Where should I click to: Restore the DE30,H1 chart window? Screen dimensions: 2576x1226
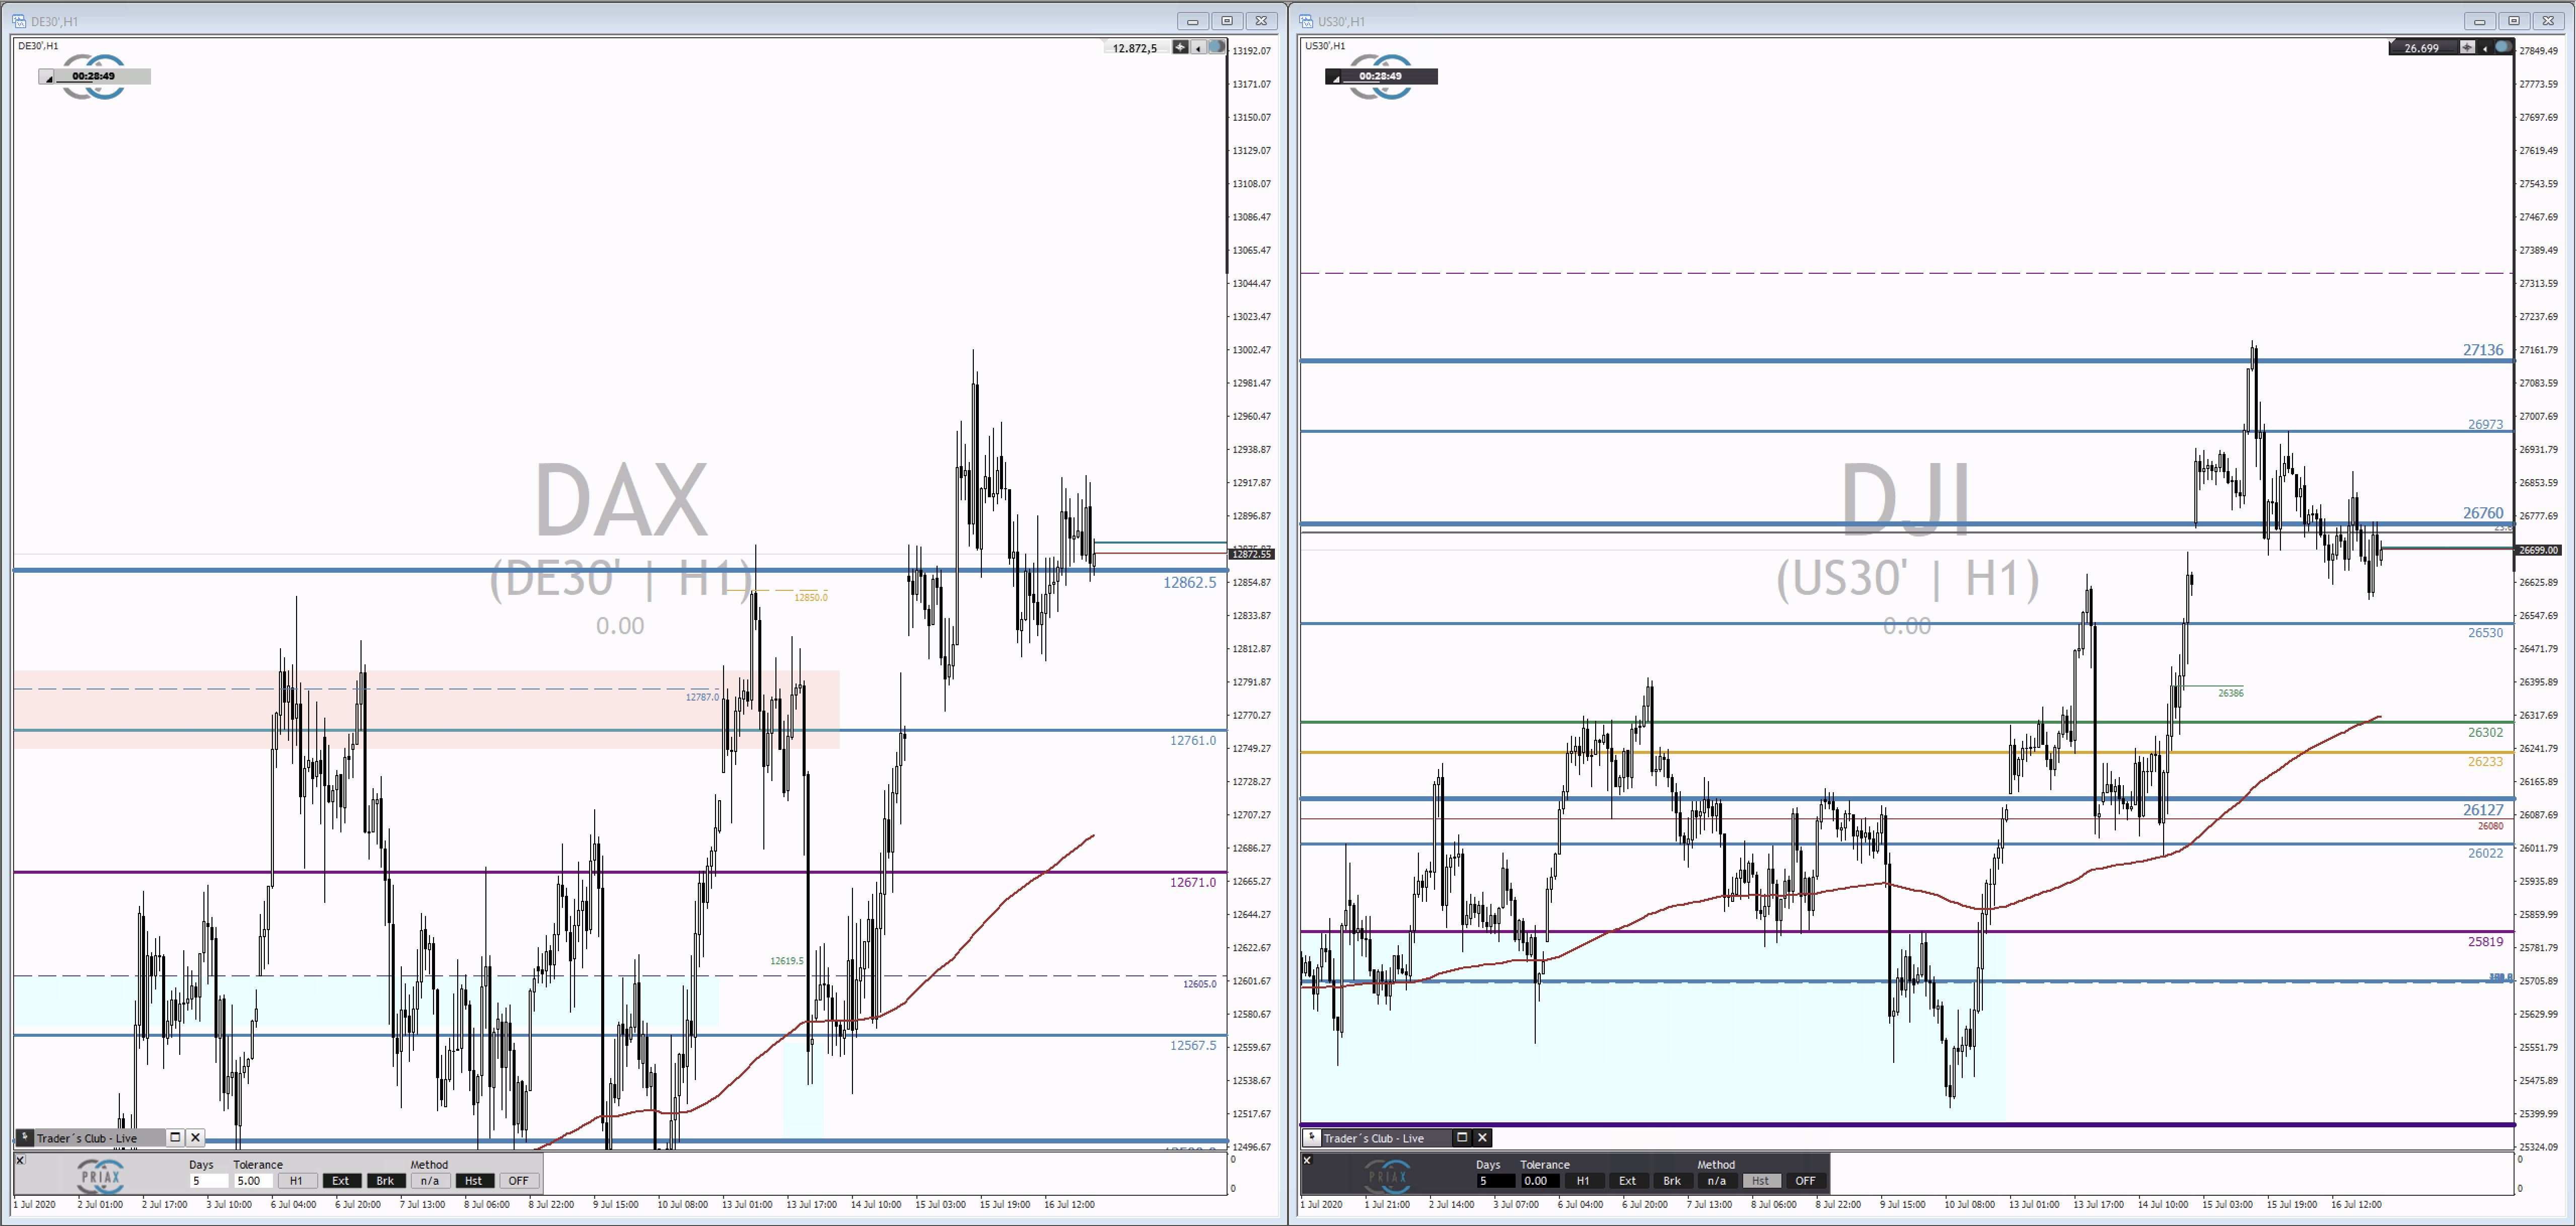[x=1227, y=21]
